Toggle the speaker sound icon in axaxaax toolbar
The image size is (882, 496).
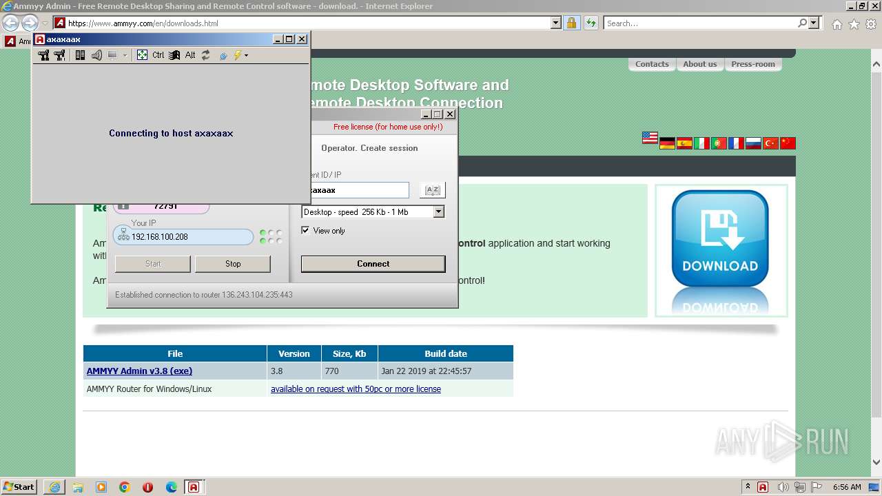pyautogui.click(x=96, y=55)
